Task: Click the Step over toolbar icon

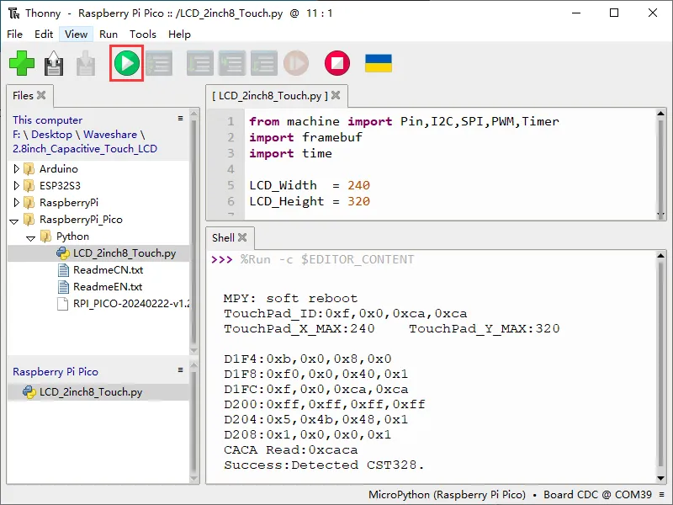Action: 200,63
